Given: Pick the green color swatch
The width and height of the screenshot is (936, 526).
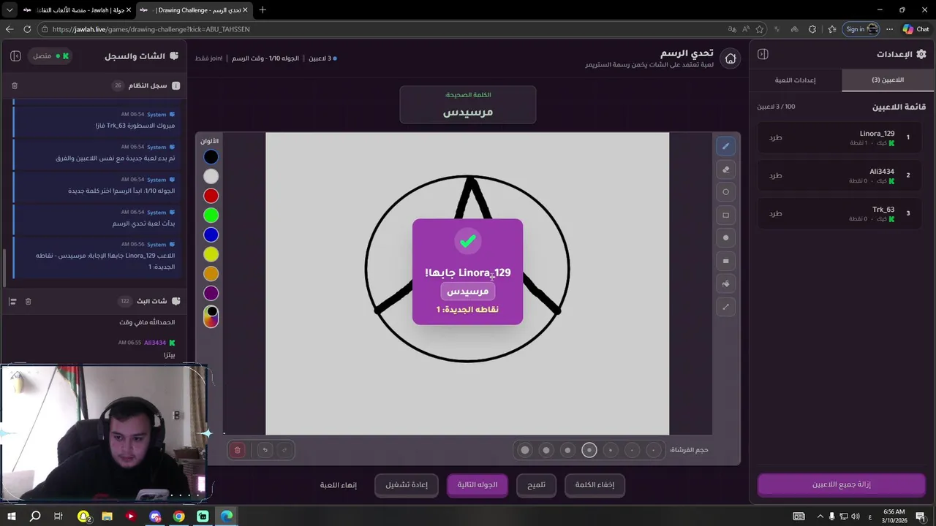Looking at the screenshot, I should tap(211, 215).
